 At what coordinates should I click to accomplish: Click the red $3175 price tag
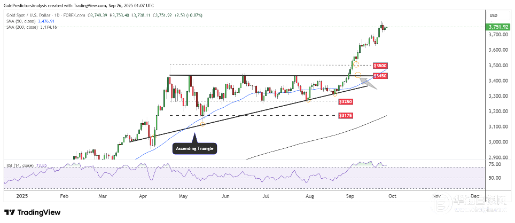tap(345, 115)
